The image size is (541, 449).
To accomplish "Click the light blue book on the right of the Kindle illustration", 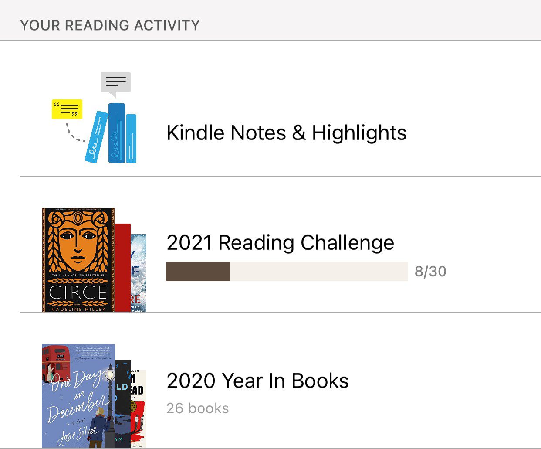I will point(132,138).
